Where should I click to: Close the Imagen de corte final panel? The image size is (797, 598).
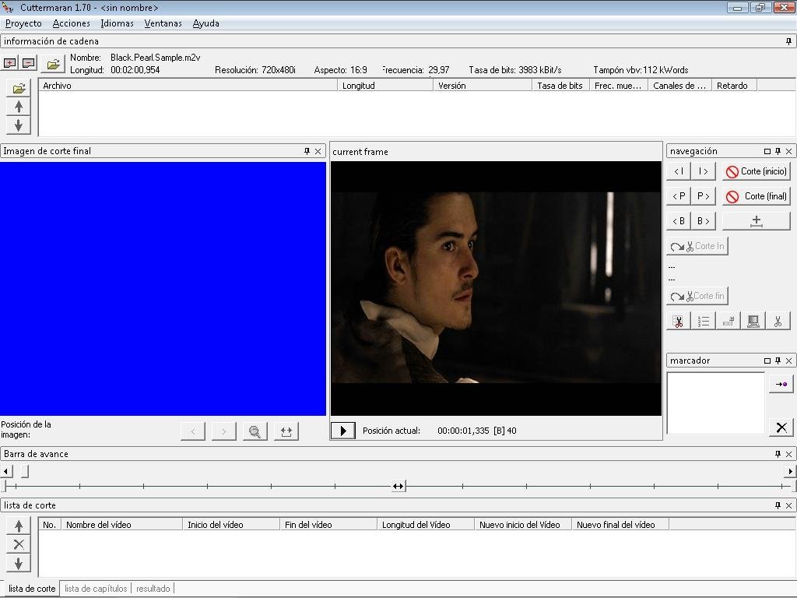[x=318, y=152]
